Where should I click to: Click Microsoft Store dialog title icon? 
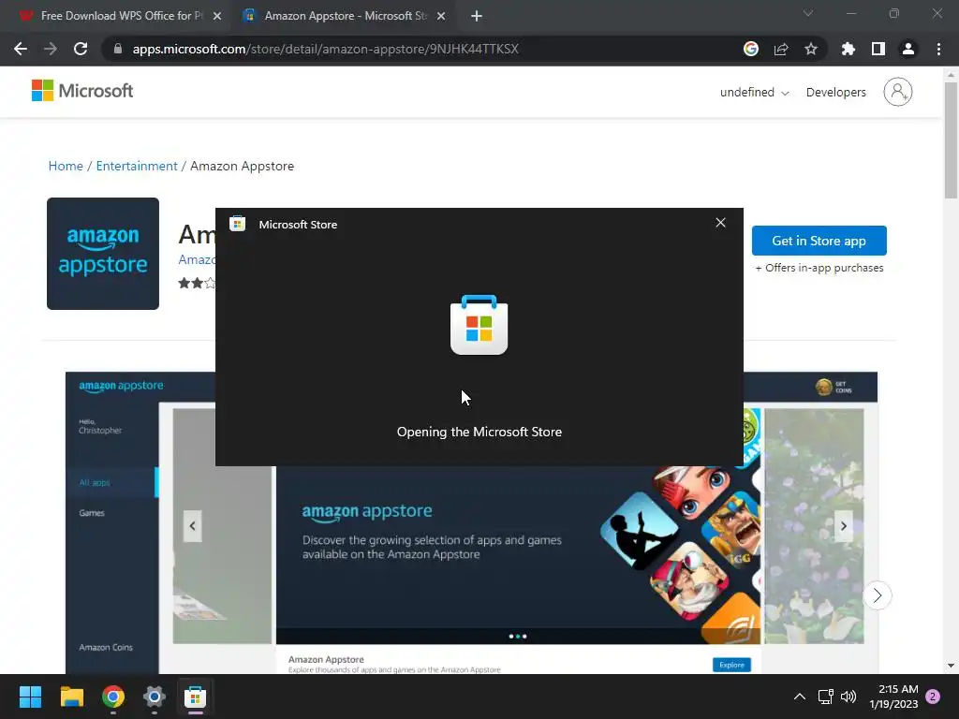pyautogui.click(x=237, y=224)
